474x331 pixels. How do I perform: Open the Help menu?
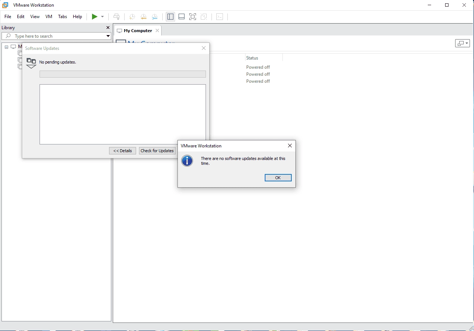coord(77,17)
